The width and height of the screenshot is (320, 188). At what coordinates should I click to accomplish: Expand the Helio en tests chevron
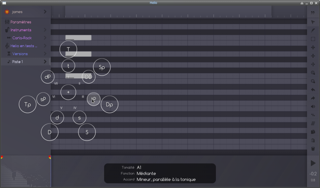click(x=45, y=46)
